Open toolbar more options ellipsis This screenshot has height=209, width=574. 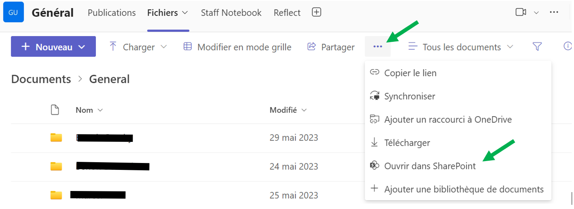pos(378,47)
